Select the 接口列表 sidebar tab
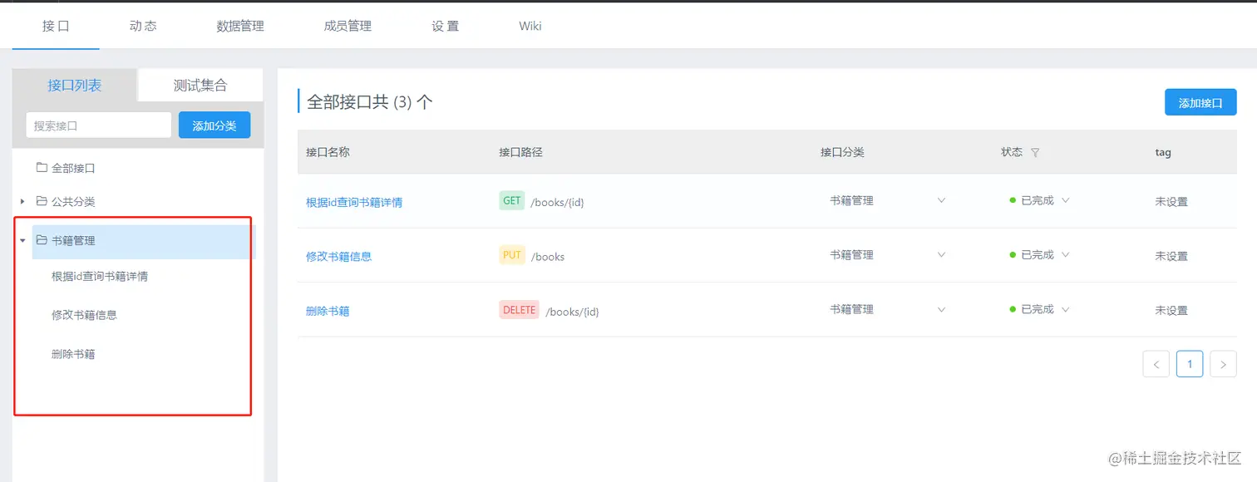1257x482 pixels. [x=75, y=85]
